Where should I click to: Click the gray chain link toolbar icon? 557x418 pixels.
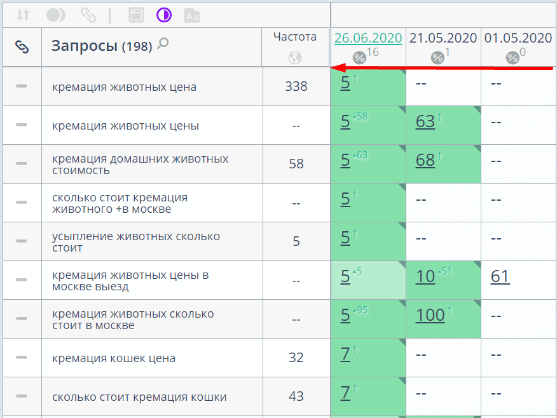88,15
